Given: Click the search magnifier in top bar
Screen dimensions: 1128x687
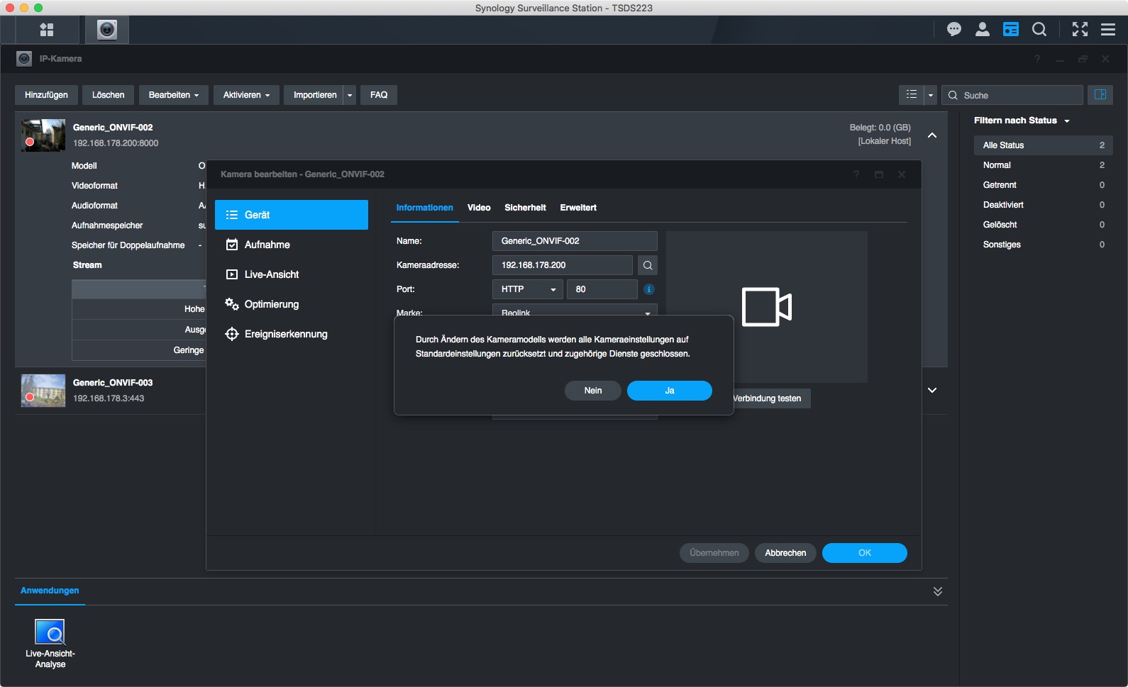Looking at the screenshot, I should [1039, 29].
